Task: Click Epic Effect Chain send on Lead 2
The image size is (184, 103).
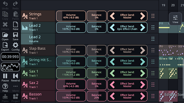Action: point(127,29)
